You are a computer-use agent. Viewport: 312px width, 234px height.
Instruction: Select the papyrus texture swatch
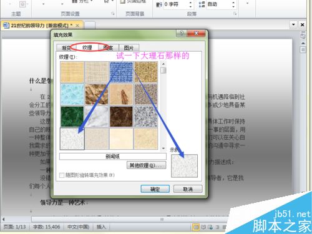tap(72, 72)
